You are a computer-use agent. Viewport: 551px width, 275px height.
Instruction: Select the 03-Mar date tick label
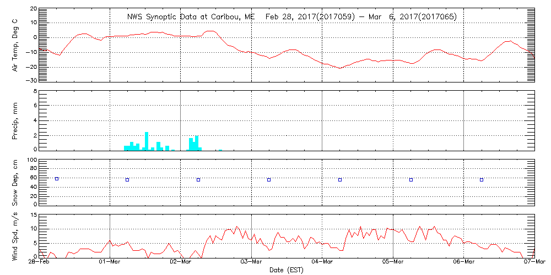[x=252, y=262]
